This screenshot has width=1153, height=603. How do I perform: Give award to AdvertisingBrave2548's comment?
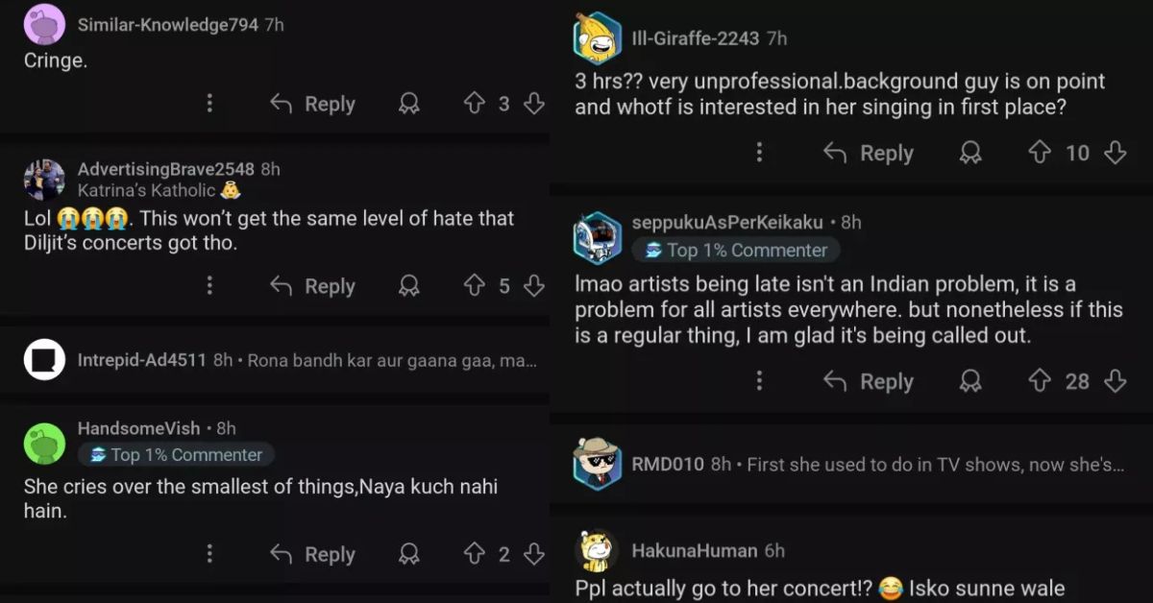[x=409, y=286]
